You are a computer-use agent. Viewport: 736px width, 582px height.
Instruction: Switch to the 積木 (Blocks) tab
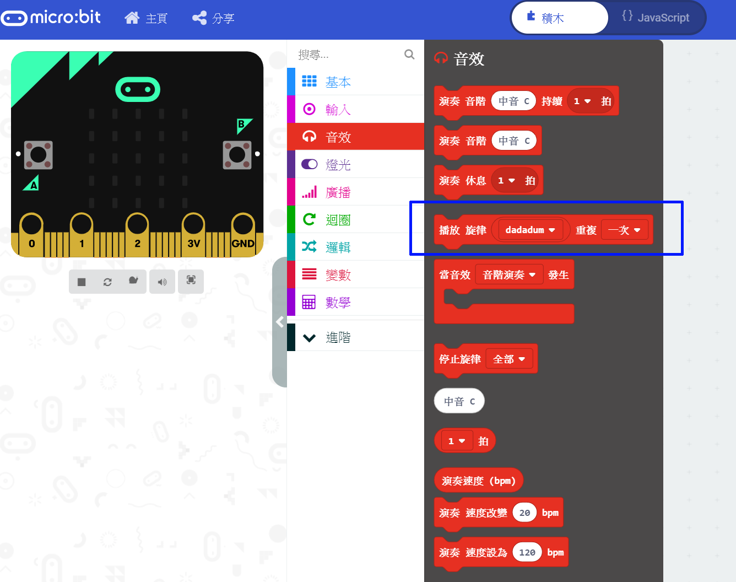coord(559,17)
